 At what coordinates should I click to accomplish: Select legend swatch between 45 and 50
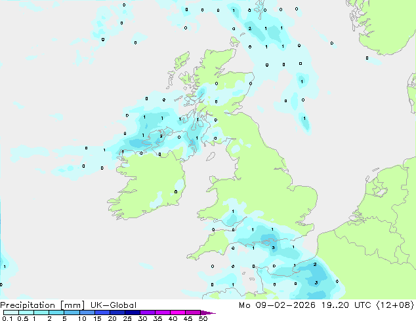pos(193,312)
